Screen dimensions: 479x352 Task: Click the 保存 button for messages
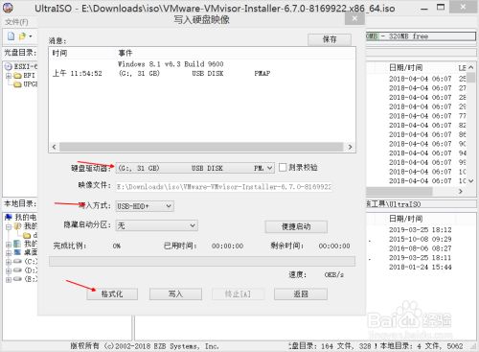(330, 39)
